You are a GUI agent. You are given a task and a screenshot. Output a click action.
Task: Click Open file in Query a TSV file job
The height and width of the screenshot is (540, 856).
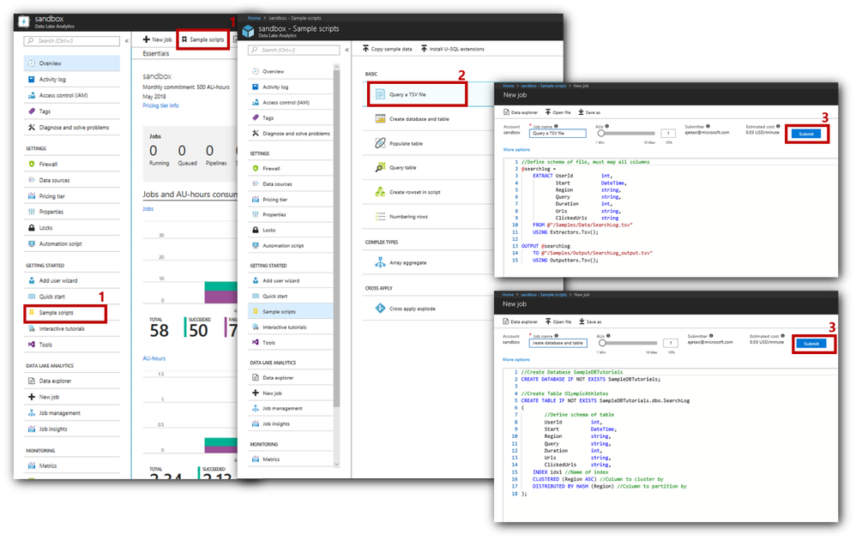point(558,112)
